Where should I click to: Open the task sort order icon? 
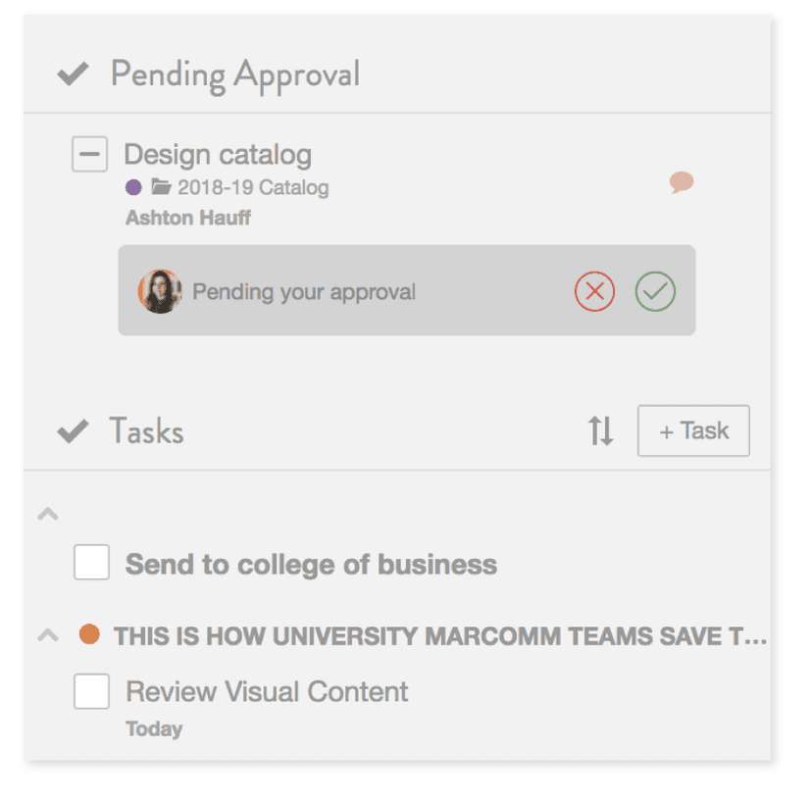click(600, 430)
